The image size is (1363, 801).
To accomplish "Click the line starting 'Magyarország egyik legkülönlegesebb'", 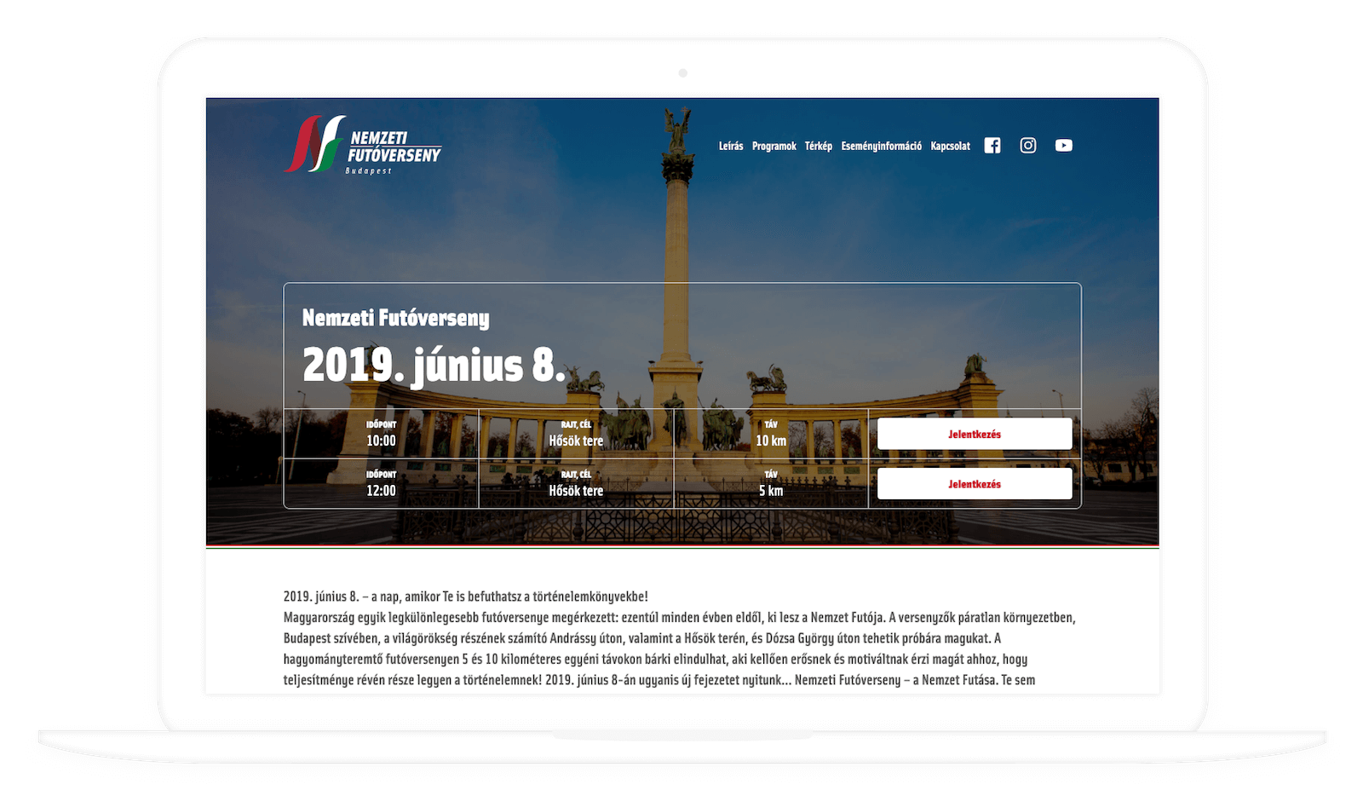I will [680, 617].
